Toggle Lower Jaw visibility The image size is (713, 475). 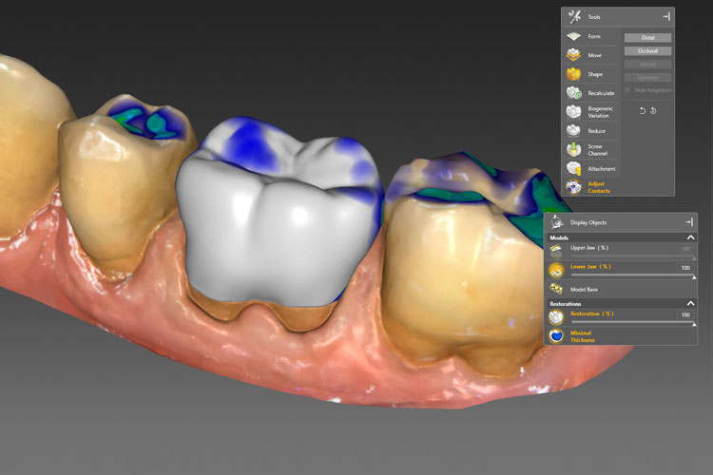pos(556,270)
